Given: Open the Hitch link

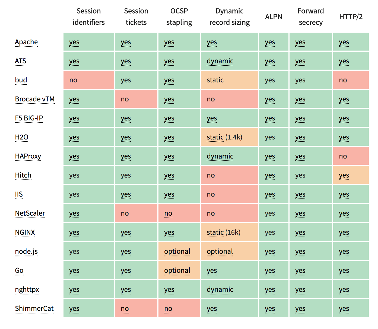Looking at the screenshot, I should 23,175.
